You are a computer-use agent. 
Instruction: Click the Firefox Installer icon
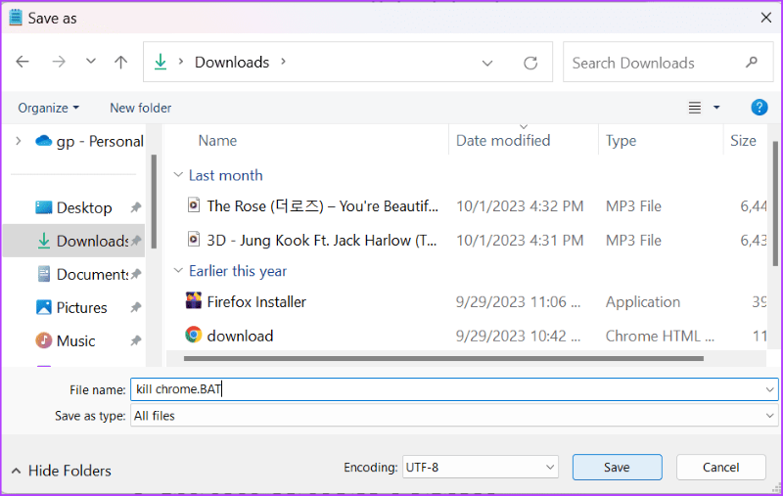coord(193,300)
